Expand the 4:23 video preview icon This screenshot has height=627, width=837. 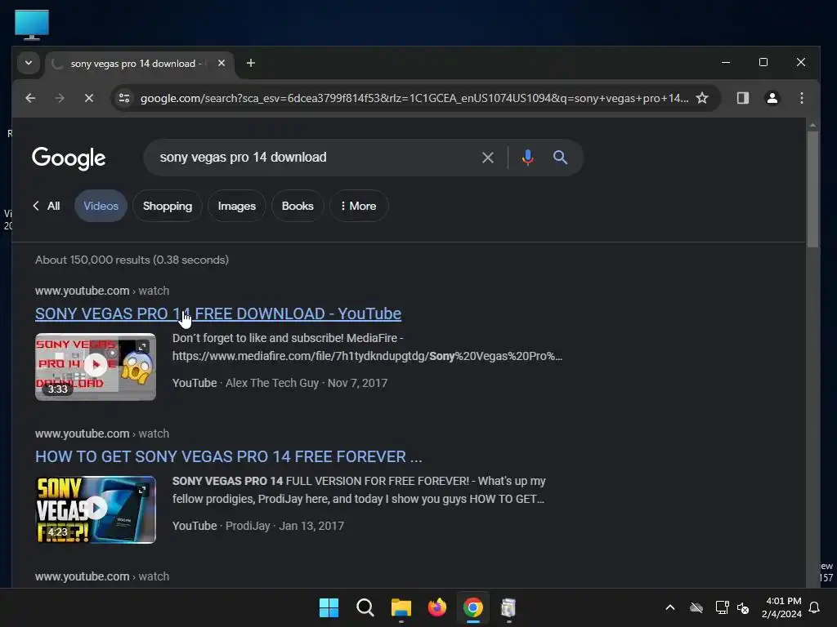click(142, 490)
